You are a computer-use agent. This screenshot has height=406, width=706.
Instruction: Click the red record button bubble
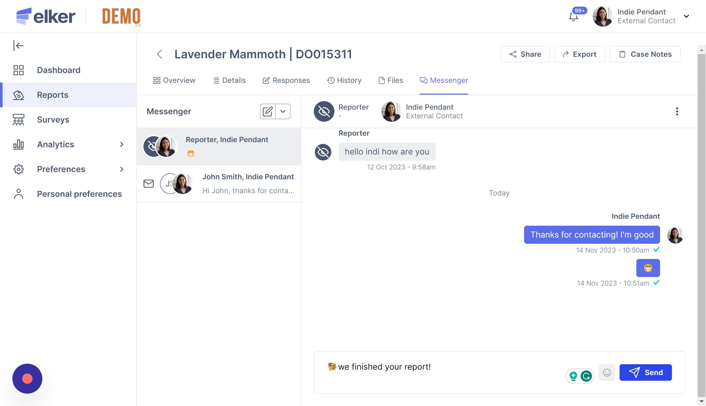point(27,379)
